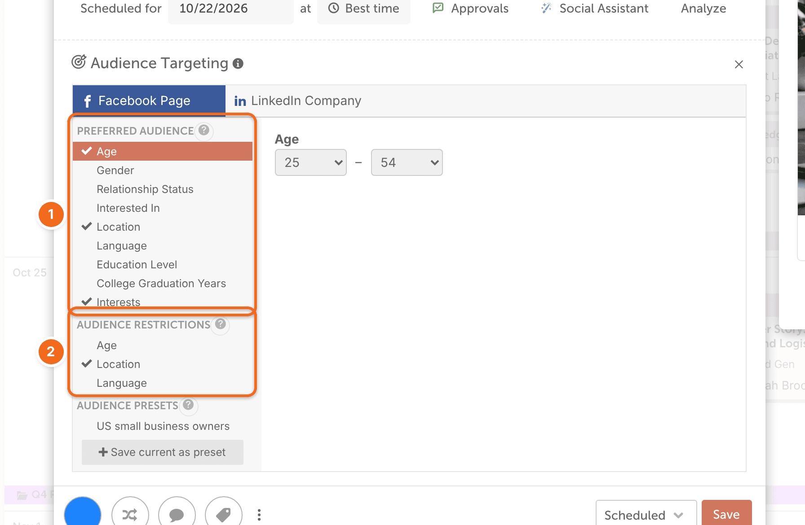Select Language under Audience Restrictions
805x525 pixels.
tap(163, 383)
